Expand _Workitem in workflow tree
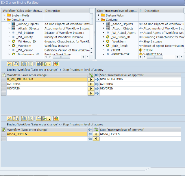The image size is (185, 176). 9,46
